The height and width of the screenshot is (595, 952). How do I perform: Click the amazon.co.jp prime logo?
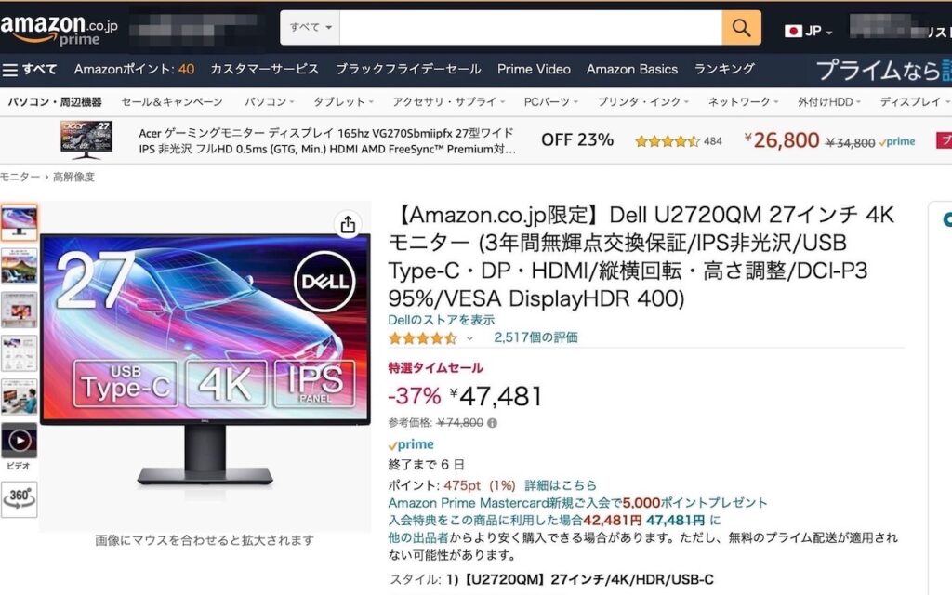[59, 29]
